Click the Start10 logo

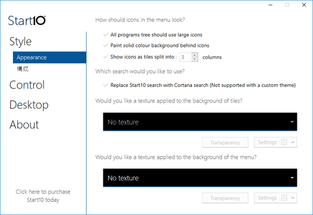27,21
